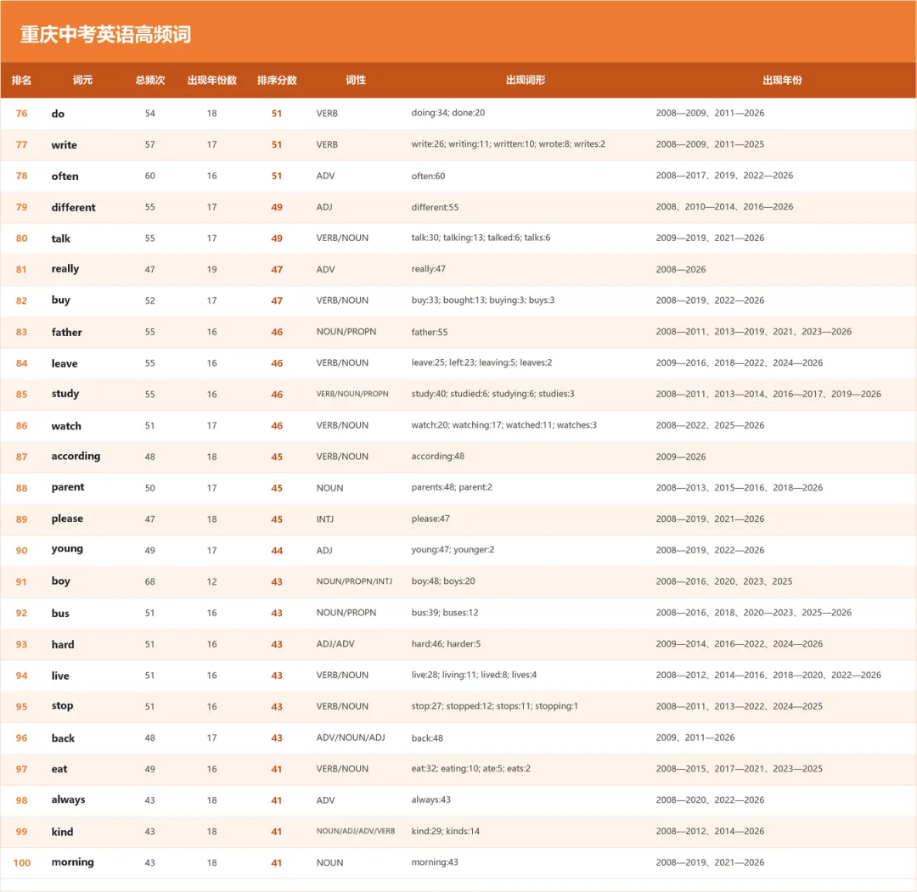Click rank number 91
This screenshot has width=917, height=892.
pos(21,581)
